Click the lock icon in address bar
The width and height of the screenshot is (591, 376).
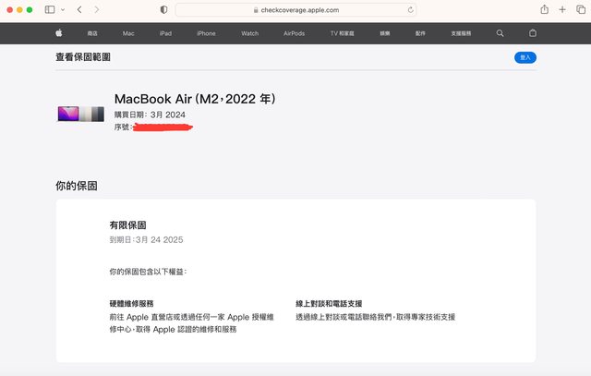[256, 10]
